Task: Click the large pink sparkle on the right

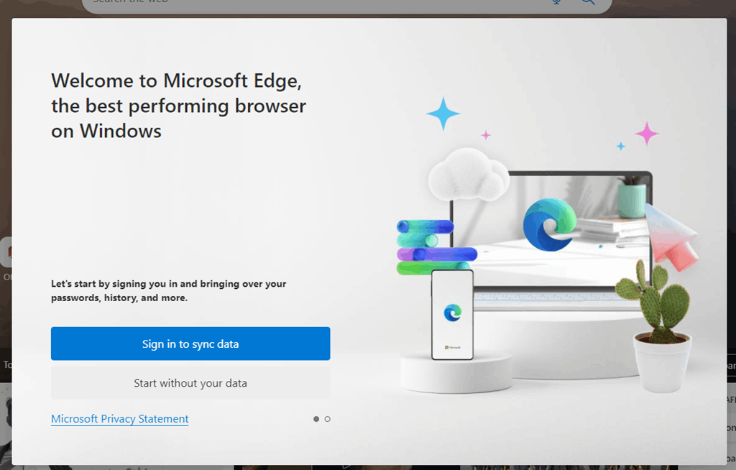Action: point(647,134)
